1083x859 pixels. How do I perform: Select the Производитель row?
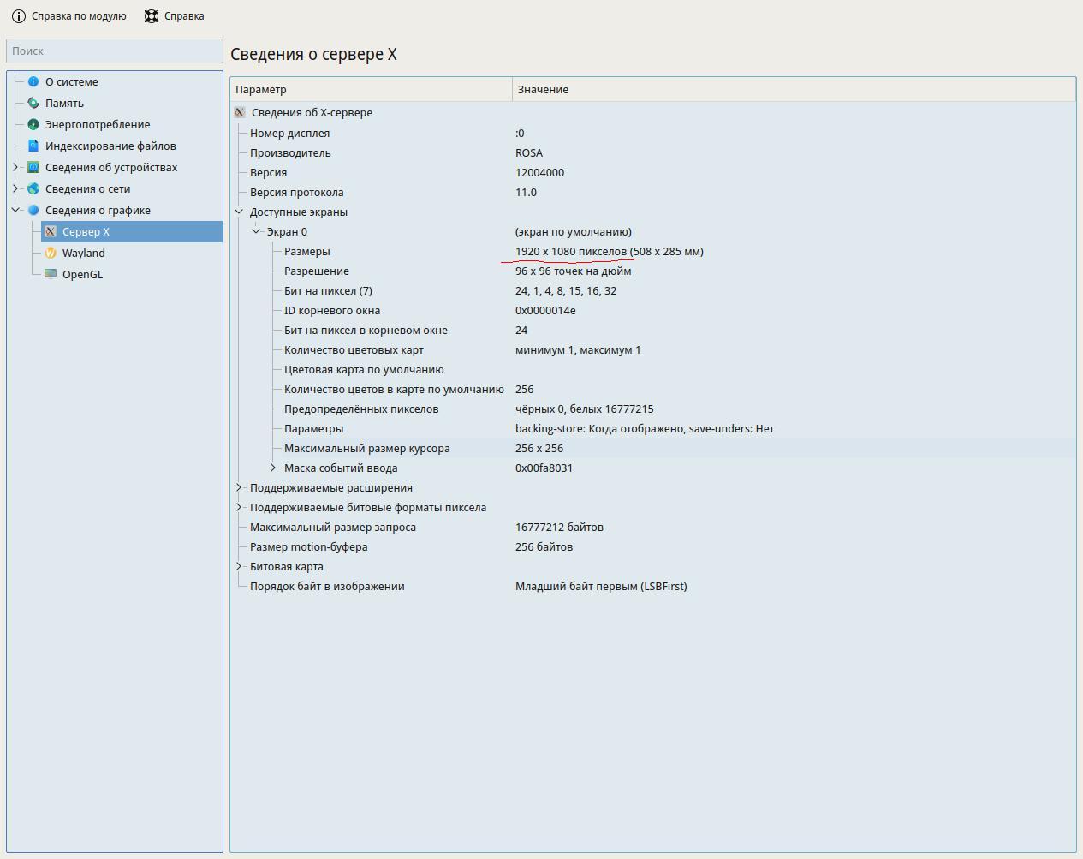point(653,152)
